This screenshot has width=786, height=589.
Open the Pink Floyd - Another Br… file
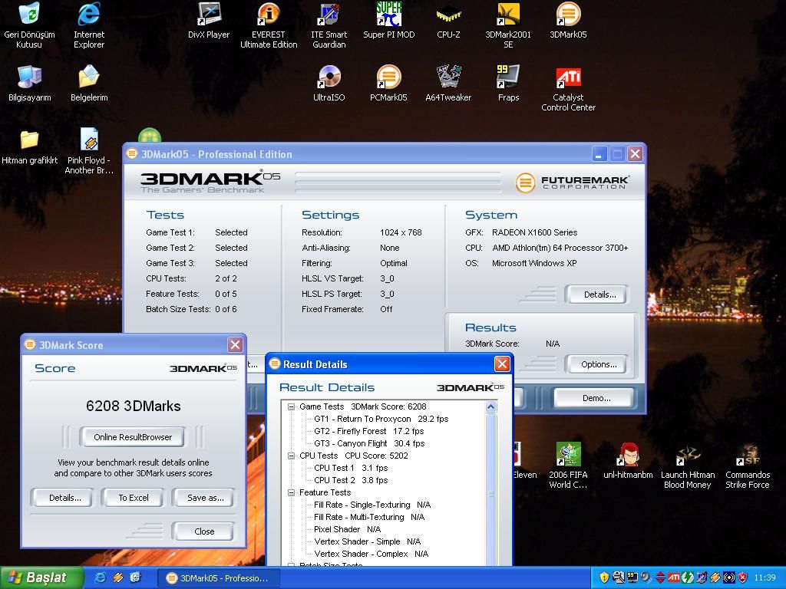tap(89, 151)
